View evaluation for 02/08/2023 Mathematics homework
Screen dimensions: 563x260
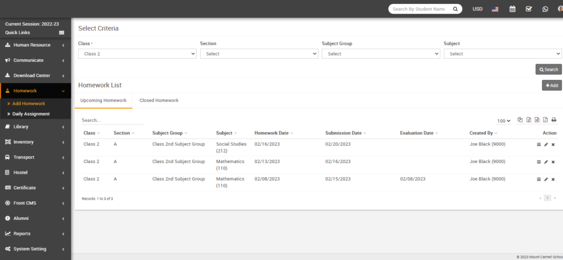pos(539,179)
